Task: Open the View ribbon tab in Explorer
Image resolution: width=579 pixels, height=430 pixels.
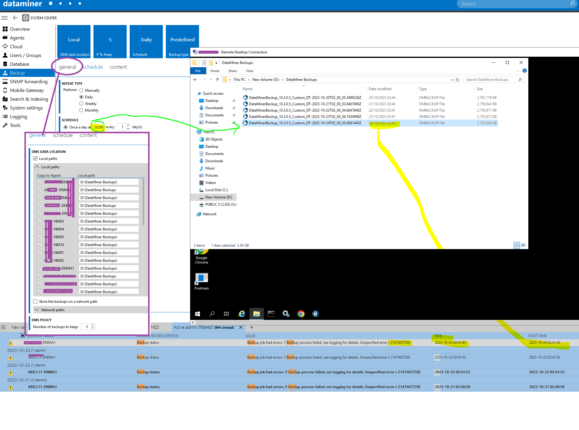Action: (x=249, y=71)
